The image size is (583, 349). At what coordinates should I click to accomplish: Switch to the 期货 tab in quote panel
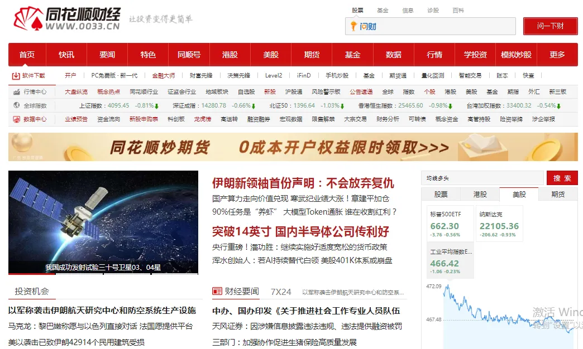tap(558, 194)
